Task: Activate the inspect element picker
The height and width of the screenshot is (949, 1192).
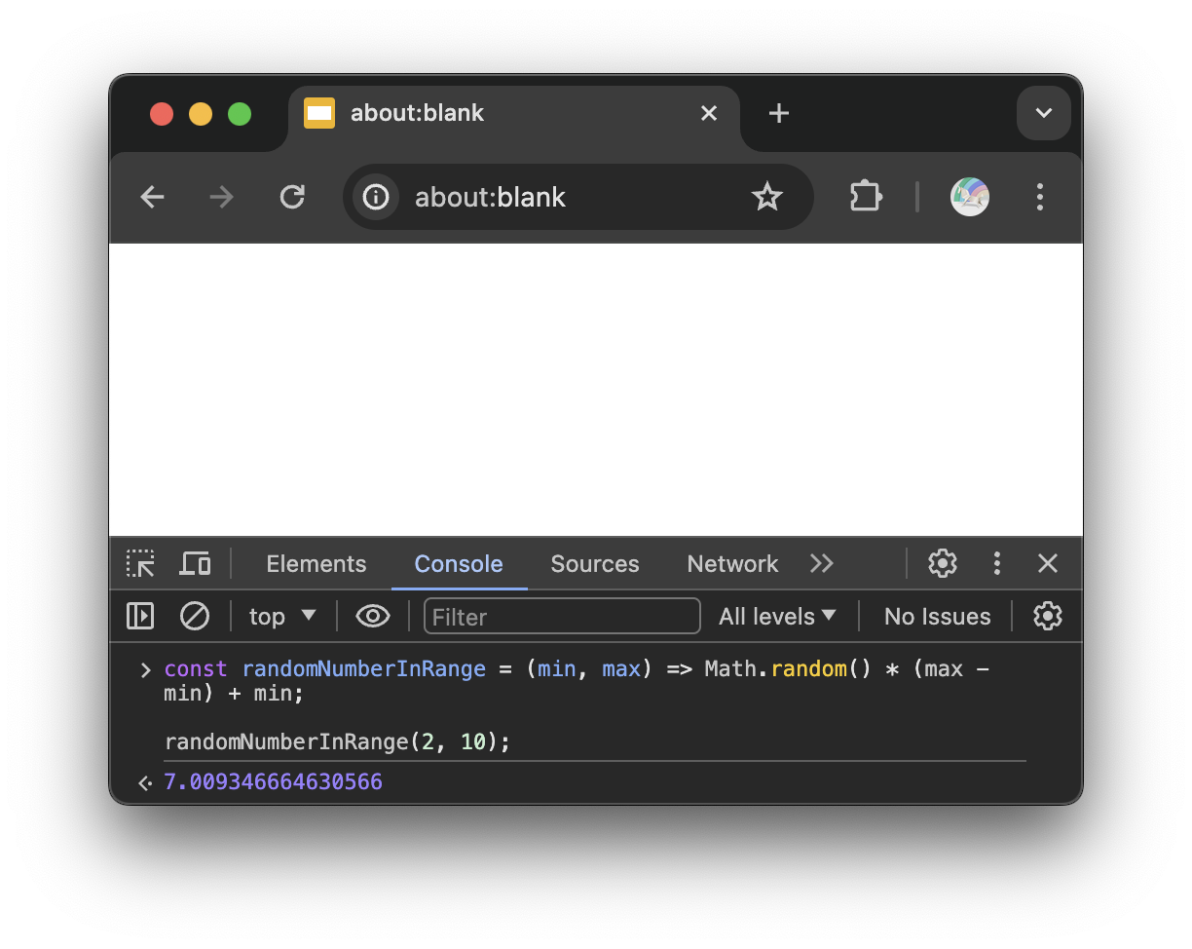Action: [140, 564]
